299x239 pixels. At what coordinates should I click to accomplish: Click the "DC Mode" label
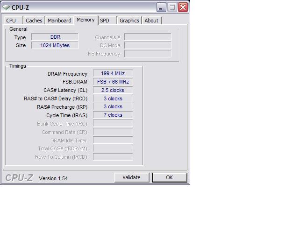(110, 46)
